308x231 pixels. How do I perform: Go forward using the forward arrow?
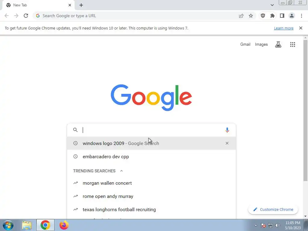coord(16,16)
